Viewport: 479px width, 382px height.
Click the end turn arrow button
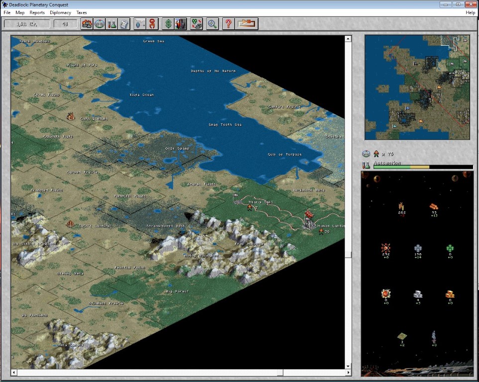(x=247, y=24)
